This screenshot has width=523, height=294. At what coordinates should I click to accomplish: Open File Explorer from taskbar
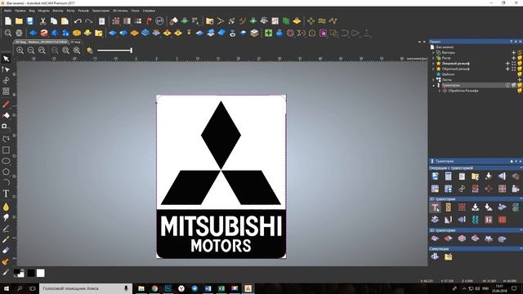point(141,288)
